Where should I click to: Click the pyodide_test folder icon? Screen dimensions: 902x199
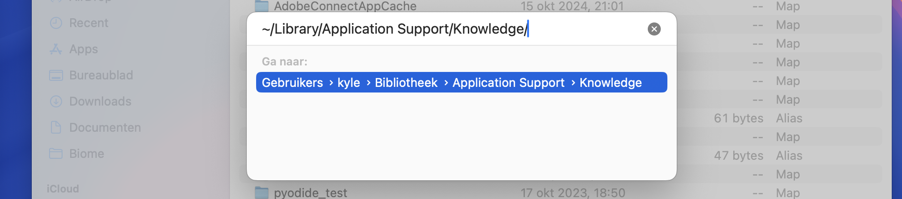tap(262, 192)
